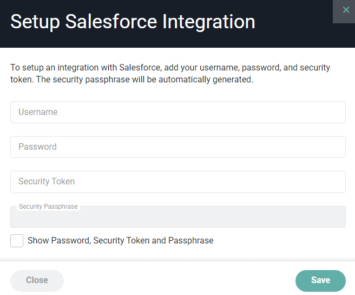Save the Salesforce integration settings

point(320,281)
